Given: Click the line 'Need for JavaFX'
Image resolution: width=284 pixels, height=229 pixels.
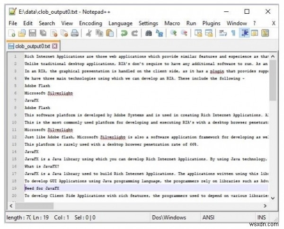Looking at the screenshot, I should click(x=42, y=188).
